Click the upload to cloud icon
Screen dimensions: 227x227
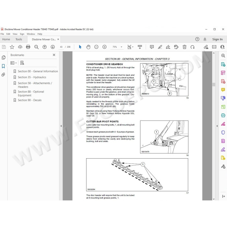pos(20,47)
